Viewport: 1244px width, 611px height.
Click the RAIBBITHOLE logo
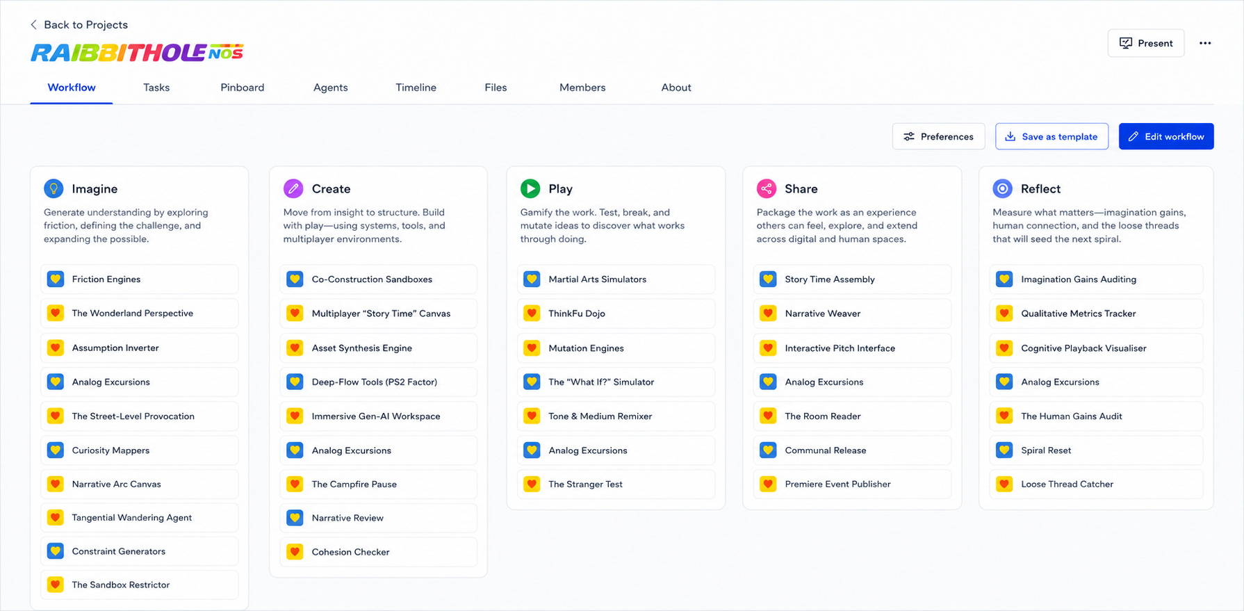[x=137, y=52]
